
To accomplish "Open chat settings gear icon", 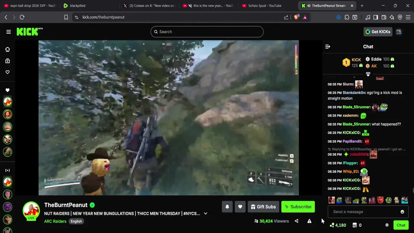I will (x=387, y=225).
